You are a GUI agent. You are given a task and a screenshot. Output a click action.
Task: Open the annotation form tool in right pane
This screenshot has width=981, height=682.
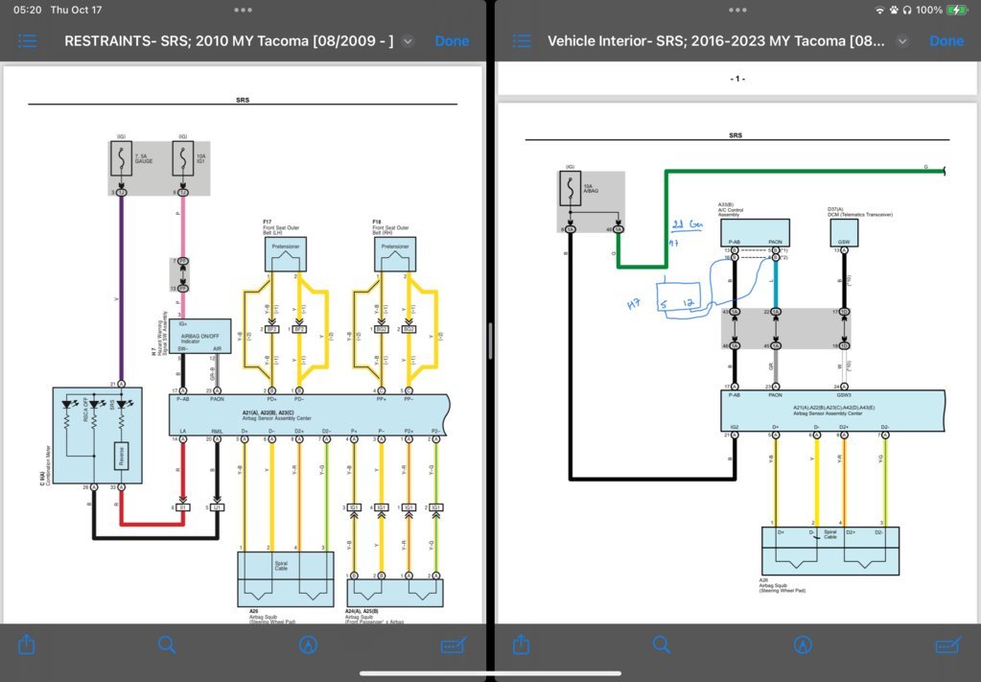(x=947, y=646)
